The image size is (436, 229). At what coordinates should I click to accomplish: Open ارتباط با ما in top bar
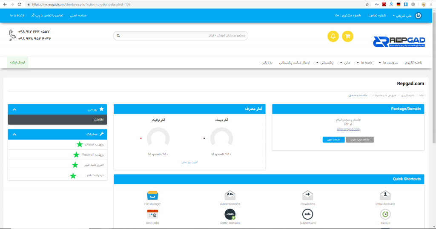click(x=17, y=16)
